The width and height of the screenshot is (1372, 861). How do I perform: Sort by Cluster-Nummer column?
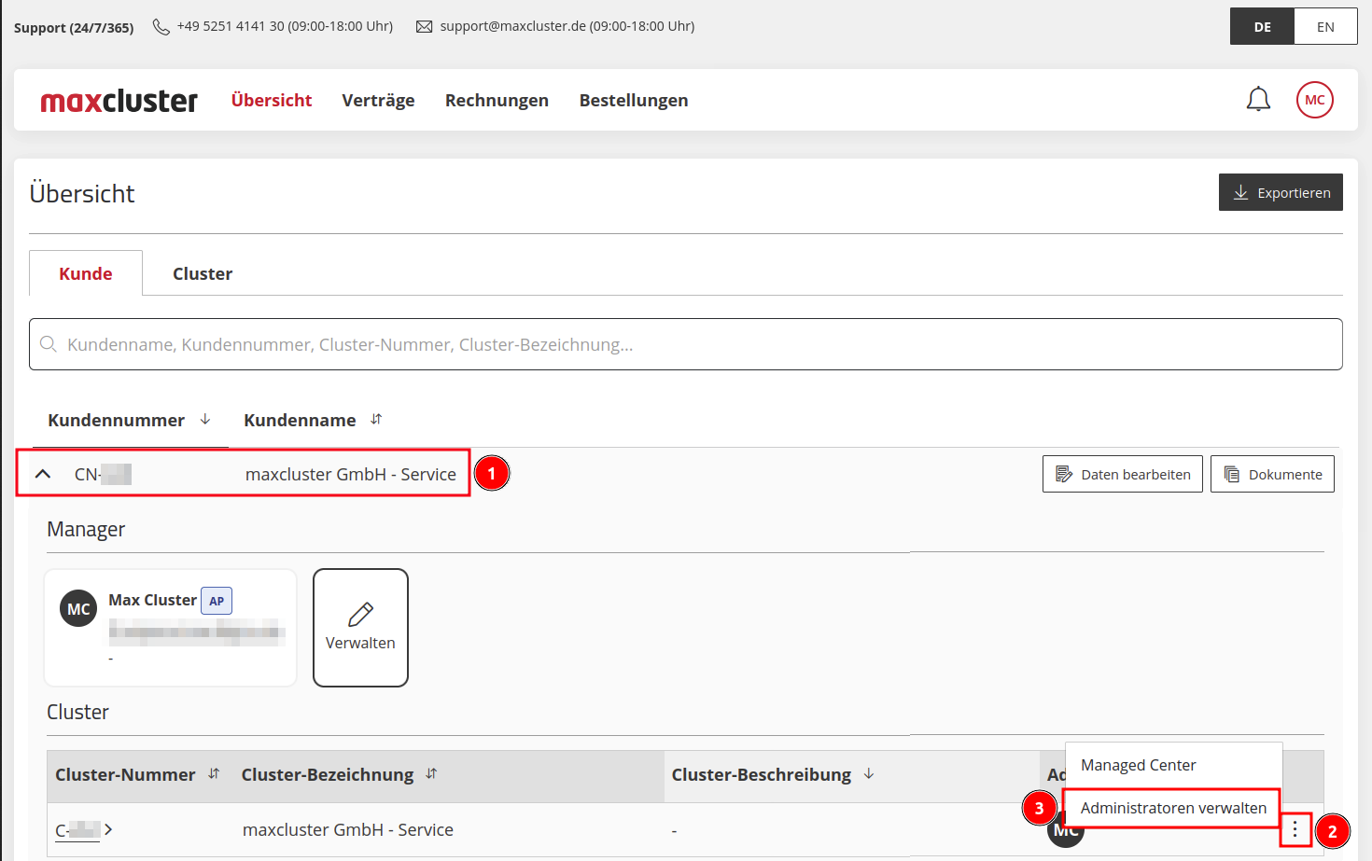pos(137,774)
